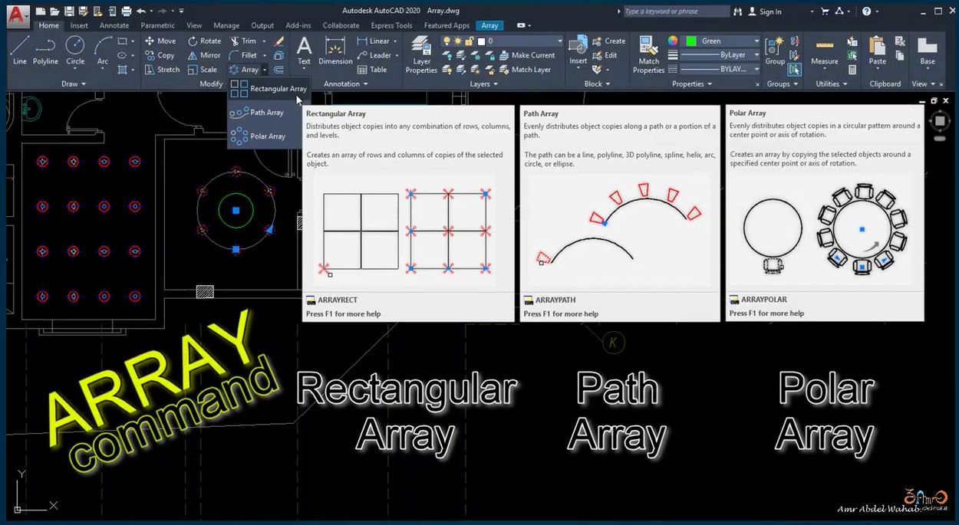Image resolution: width=959 pixels, height=525 pixels.
Task: Click the green color swatch in Properties
Action: pos(691,41)
